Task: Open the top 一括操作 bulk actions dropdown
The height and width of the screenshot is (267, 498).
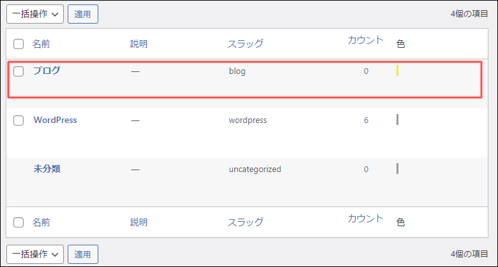Action: coord(35,13)
